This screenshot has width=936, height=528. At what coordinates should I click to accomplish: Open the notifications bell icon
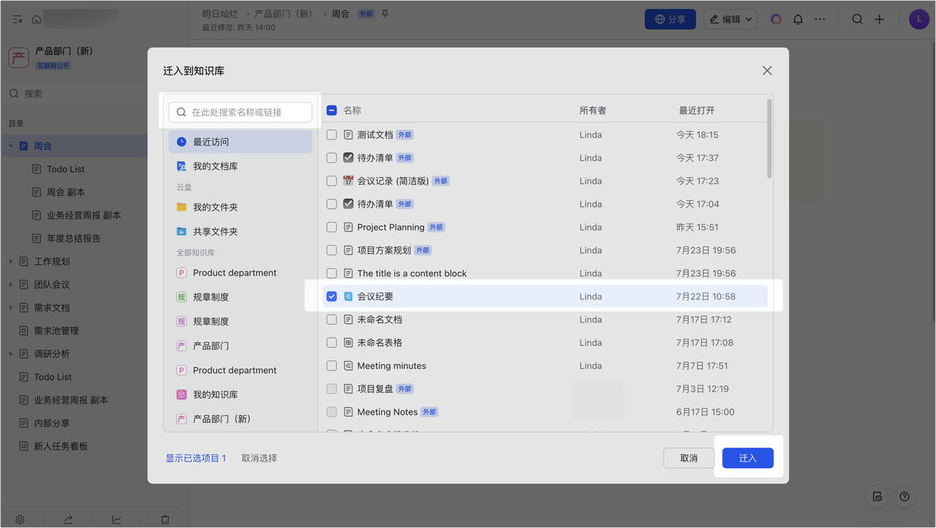coord(798,20)
